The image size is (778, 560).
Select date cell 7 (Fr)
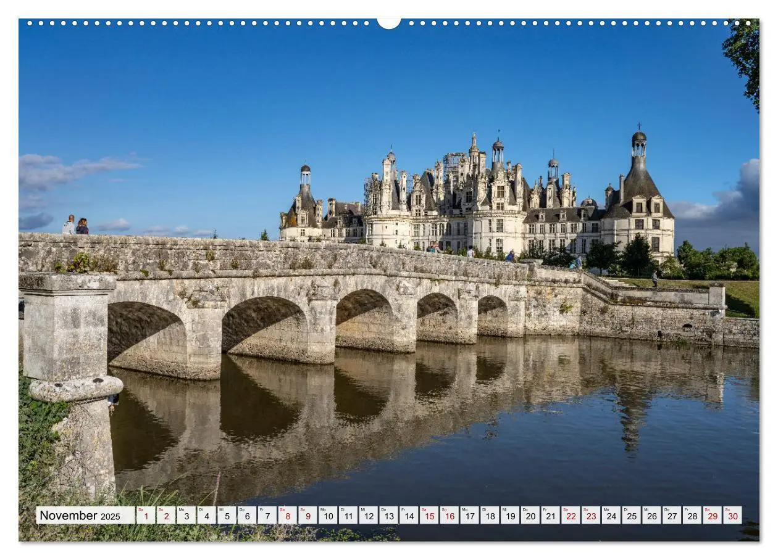pyautogui.click(x=267, y=516)
